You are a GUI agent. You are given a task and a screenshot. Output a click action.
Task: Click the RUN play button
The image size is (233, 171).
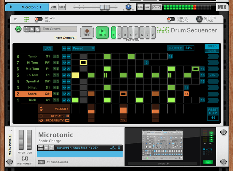[102, 33]
